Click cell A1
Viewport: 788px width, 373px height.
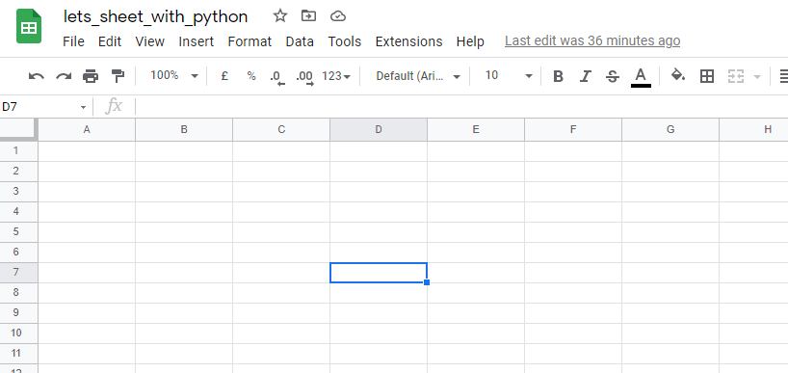pos(87,150)
